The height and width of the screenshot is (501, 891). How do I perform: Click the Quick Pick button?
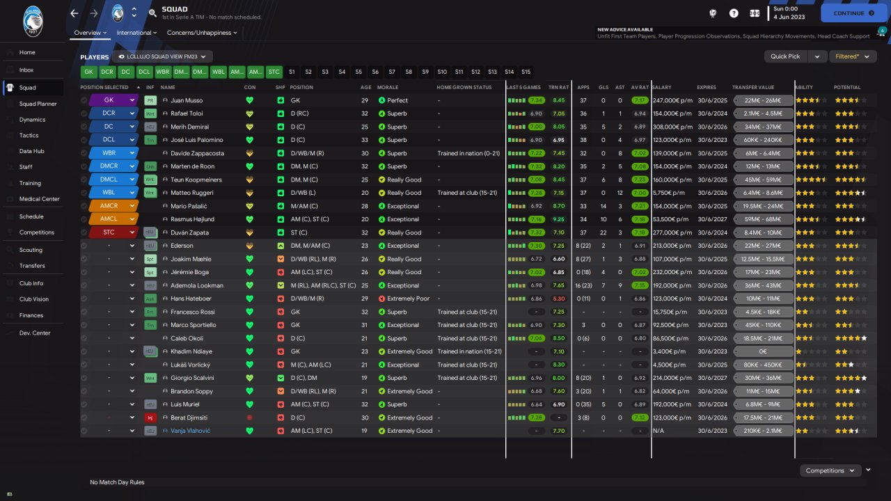(x=785, y=56)
